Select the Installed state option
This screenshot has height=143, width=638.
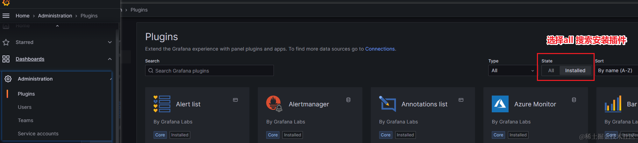pyautogui.click(x=575, y=70)
